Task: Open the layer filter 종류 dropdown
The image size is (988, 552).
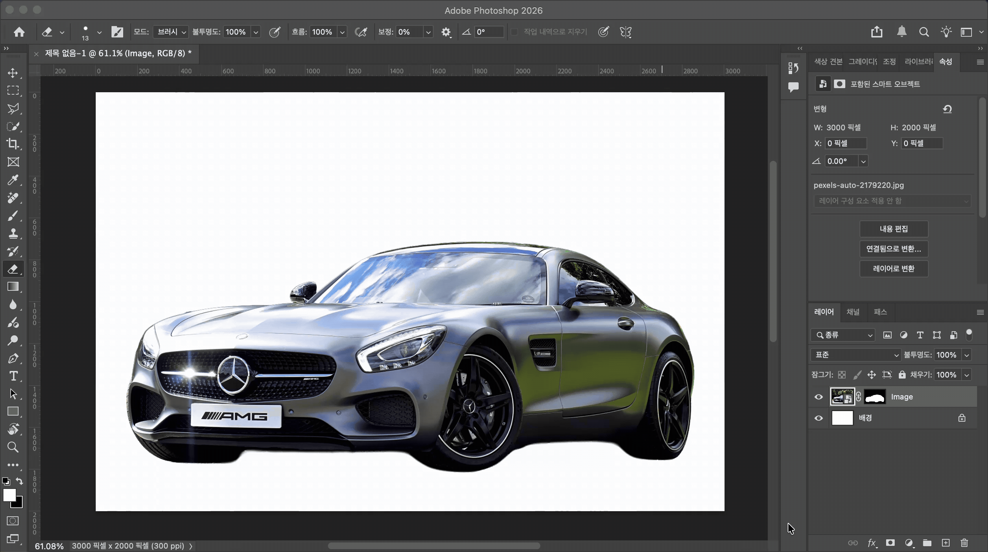Action: 843,335
